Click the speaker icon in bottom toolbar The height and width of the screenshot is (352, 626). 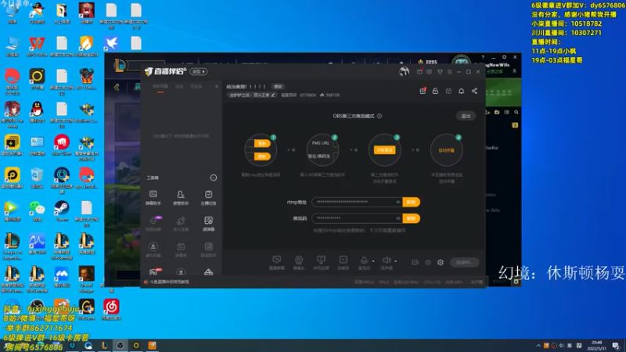coord(386,262)
